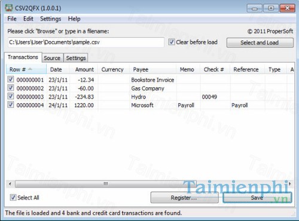This screenshot has width=299, height=221.
Task: Click the filename path input field
Action: [86, 42]
